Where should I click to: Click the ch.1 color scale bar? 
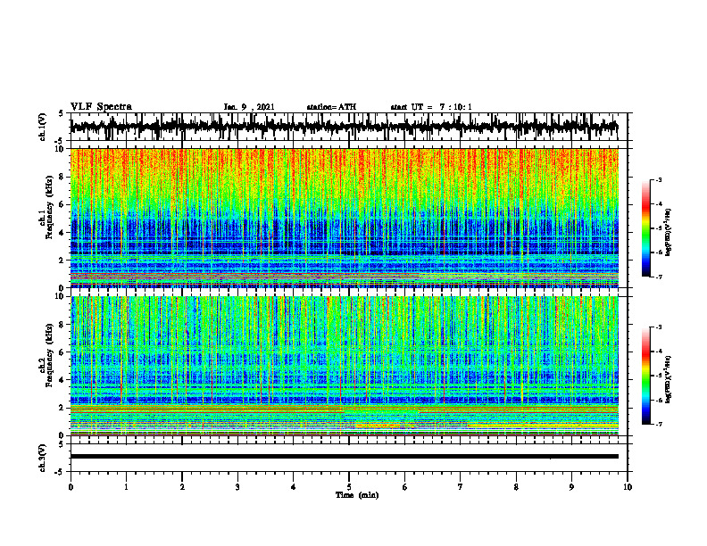(645, 228)
